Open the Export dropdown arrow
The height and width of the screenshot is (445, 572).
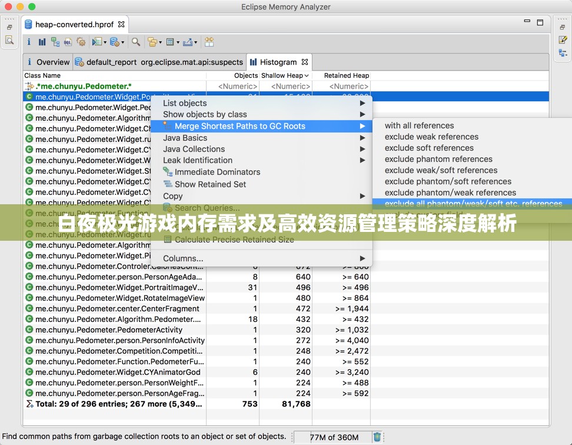[x=195, y=42]
